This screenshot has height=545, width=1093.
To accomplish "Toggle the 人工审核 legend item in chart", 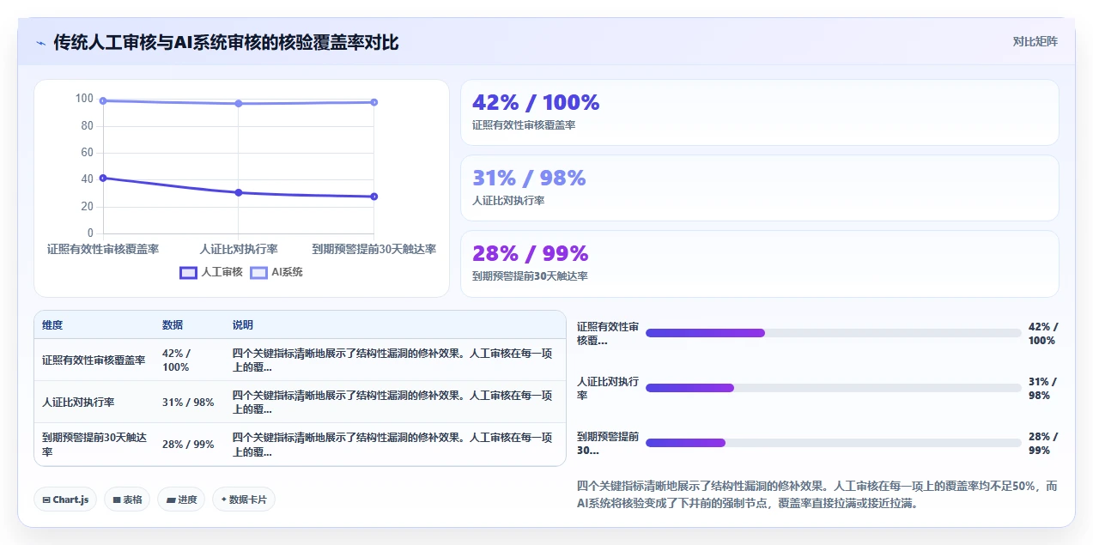I will click(x=211, y=272).
